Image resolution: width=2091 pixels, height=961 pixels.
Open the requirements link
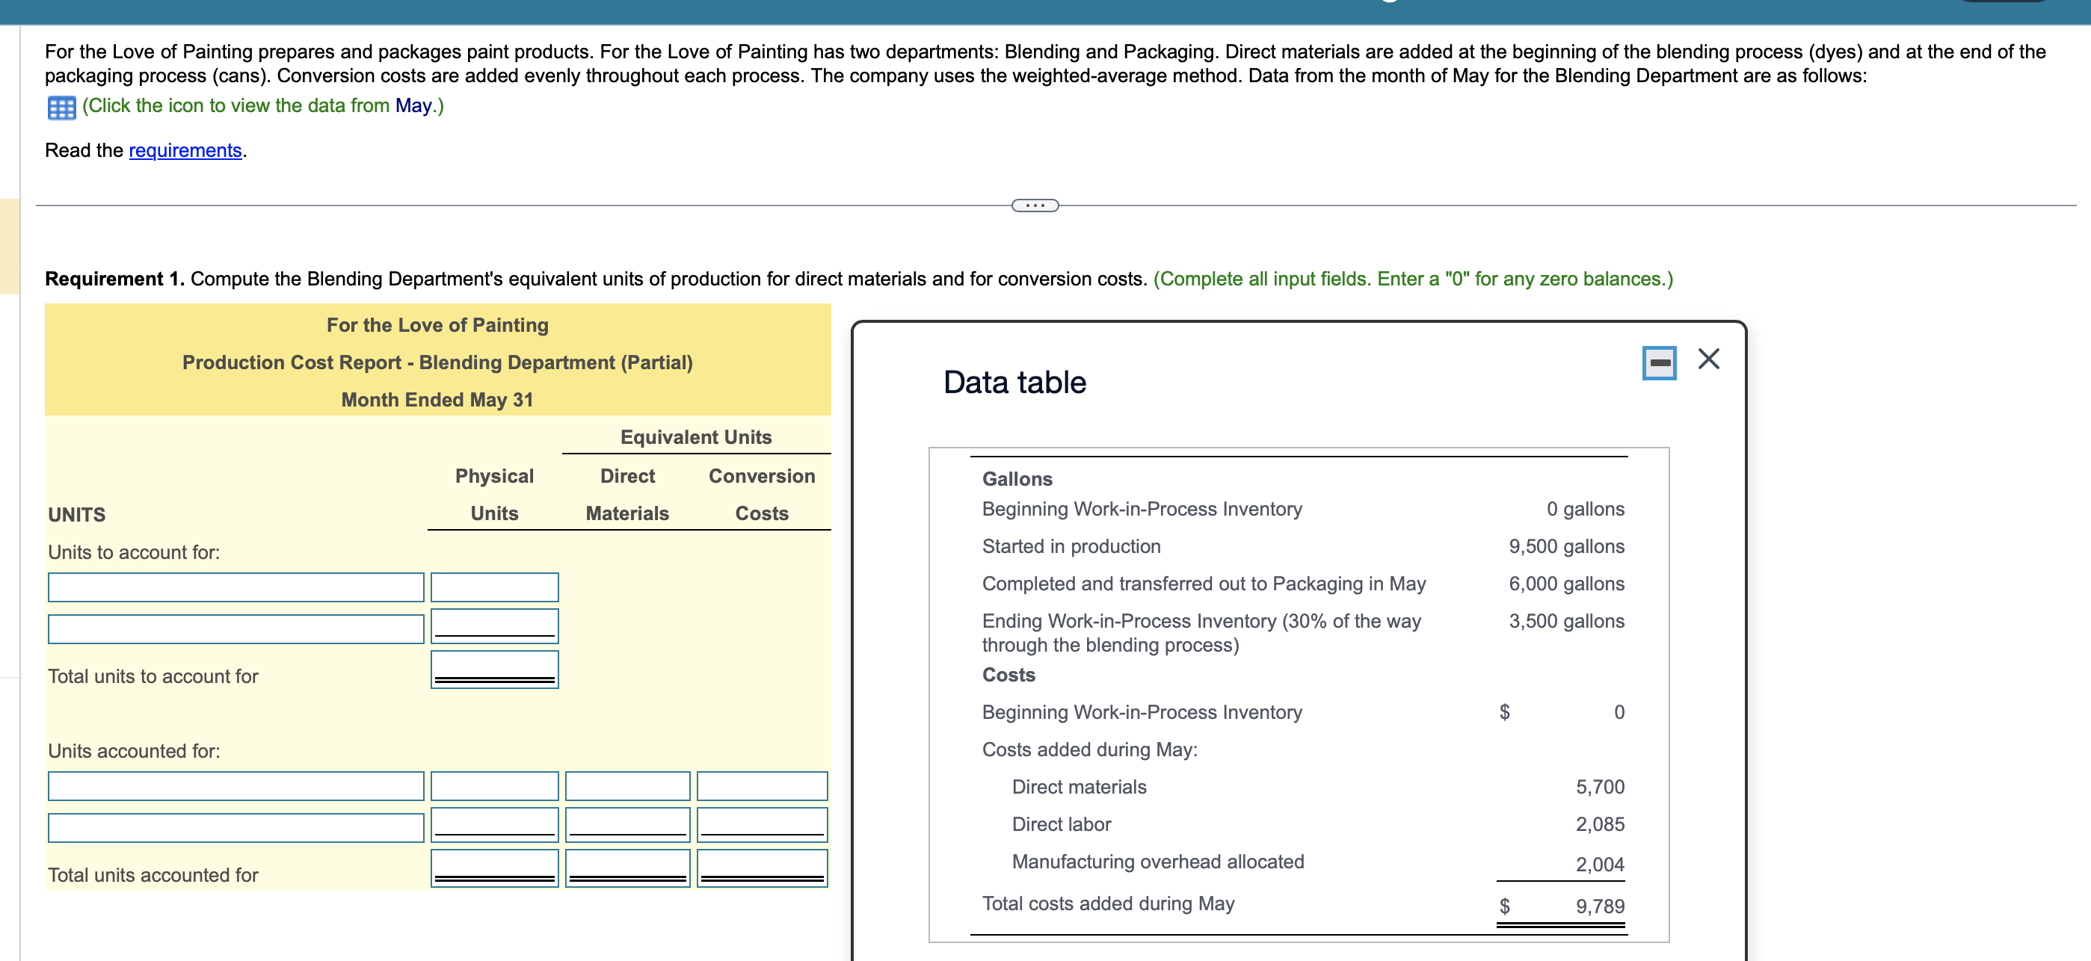185,150
